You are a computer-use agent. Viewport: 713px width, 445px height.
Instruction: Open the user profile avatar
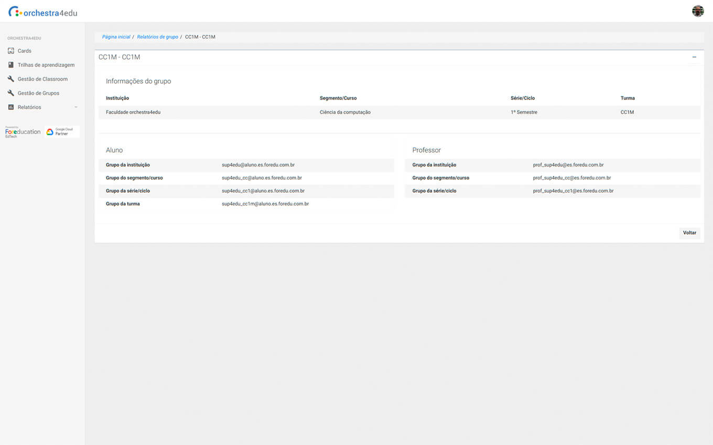click(x=698, y=11)
